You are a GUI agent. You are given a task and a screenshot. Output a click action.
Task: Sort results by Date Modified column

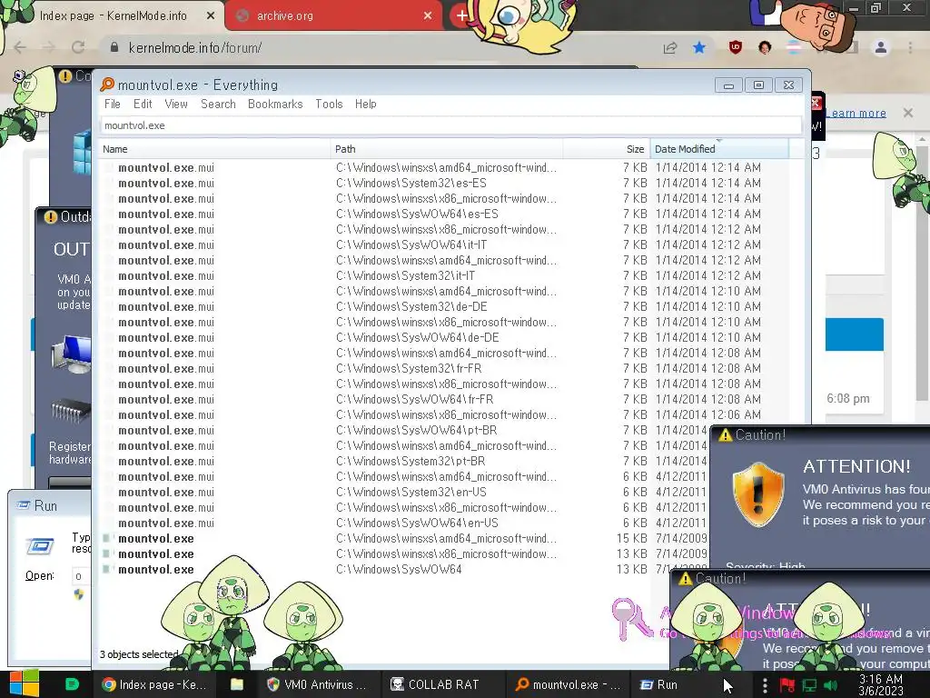click(x=719, y=149)
